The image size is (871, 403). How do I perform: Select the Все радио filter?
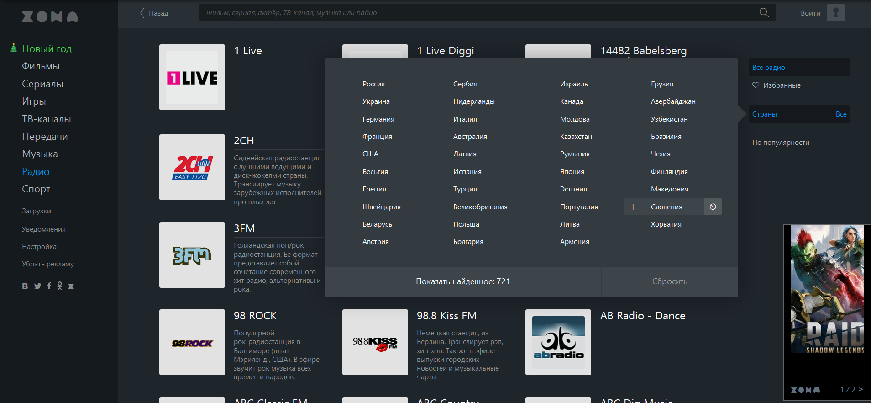(799, 68)
